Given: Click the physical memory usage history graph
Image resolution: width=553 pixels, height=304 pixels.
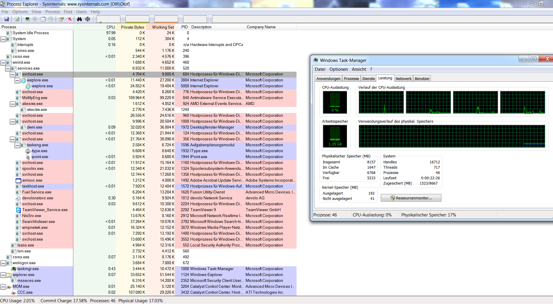Looking at the screenshot, I should [452, 136].
